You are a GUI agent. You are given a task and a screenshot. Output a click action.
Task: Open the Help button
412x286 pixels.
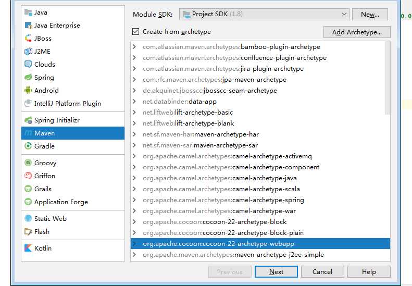point(369,272)
